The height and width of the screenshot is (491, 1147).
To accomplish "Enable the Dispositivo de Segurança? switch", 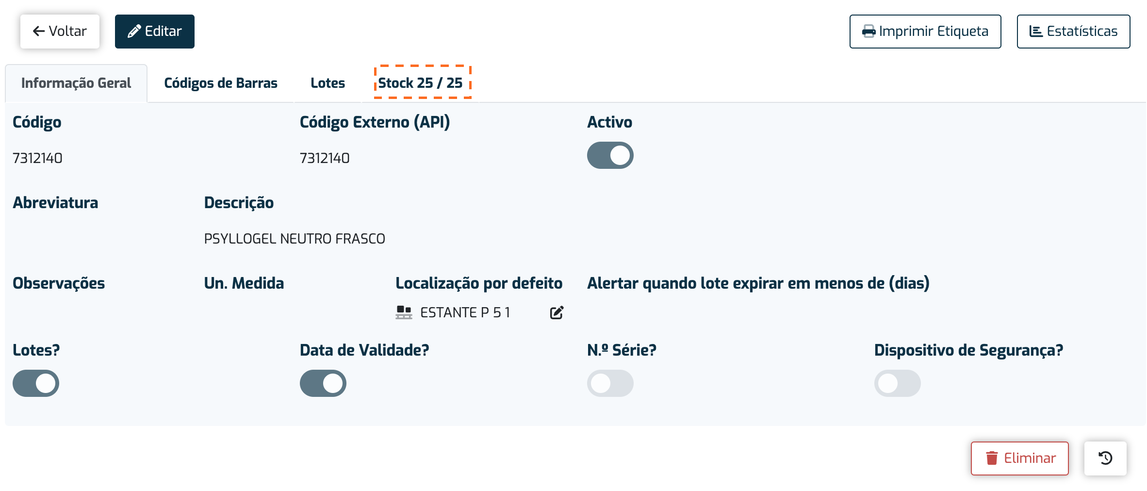I will tap(897, 383).
